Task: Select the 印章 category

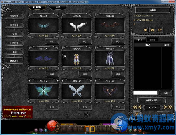Action: 14,52
